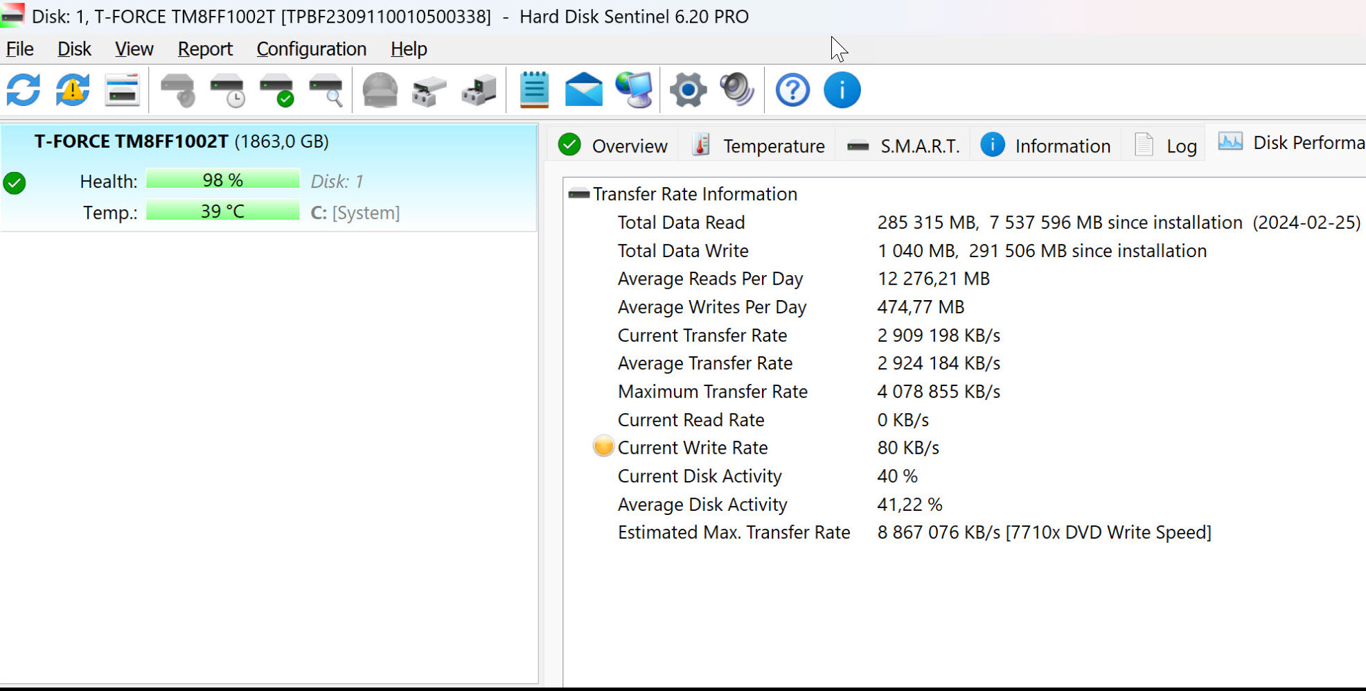Click the "41,22 %" average activity value
Image resolution: width=1366 pixels, height=691 pixels.
pos(910,505)
